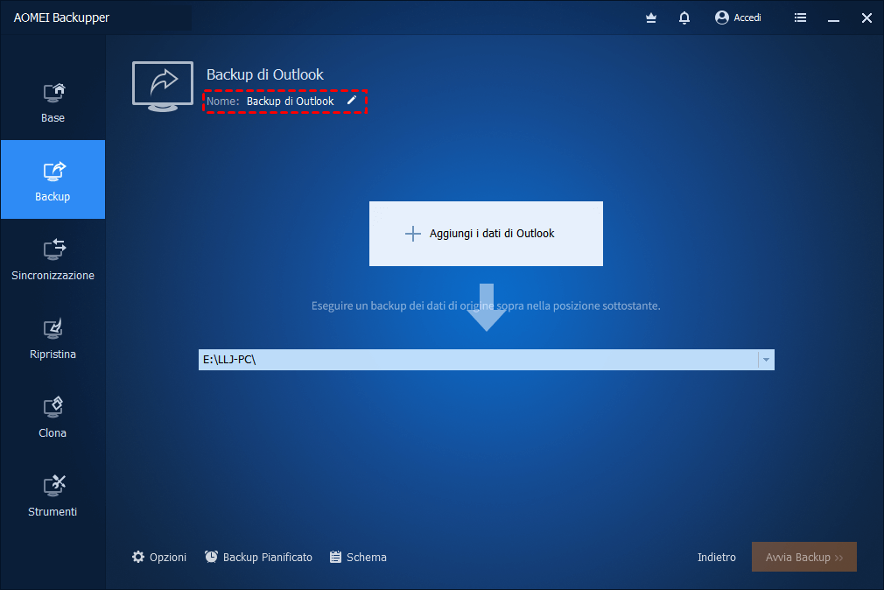Open the Base section in sidebar
Screen dimensions: 884x590
coord(53,102)
